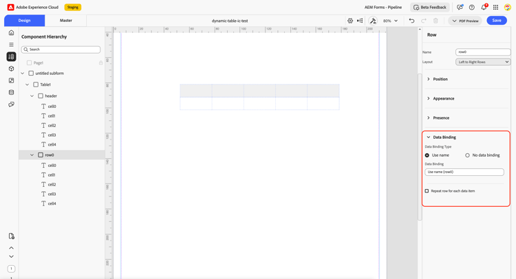This screenshot has width=516, height=279.
Task: Switch to the Design tab
Action: (x=24, y=21)
